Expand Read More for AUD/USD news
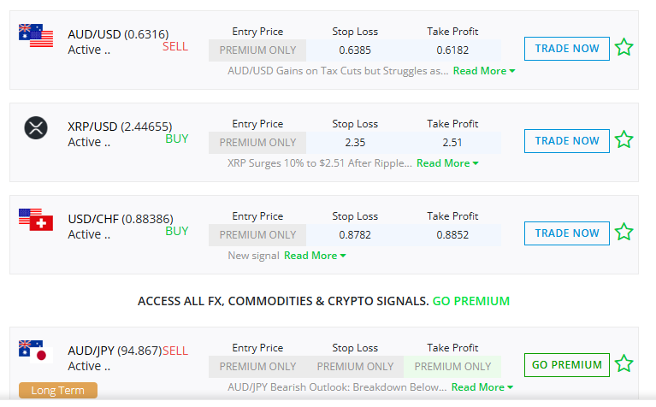This screenshot has height=407, width=656. pyautogui.click(x=483, y=71)
